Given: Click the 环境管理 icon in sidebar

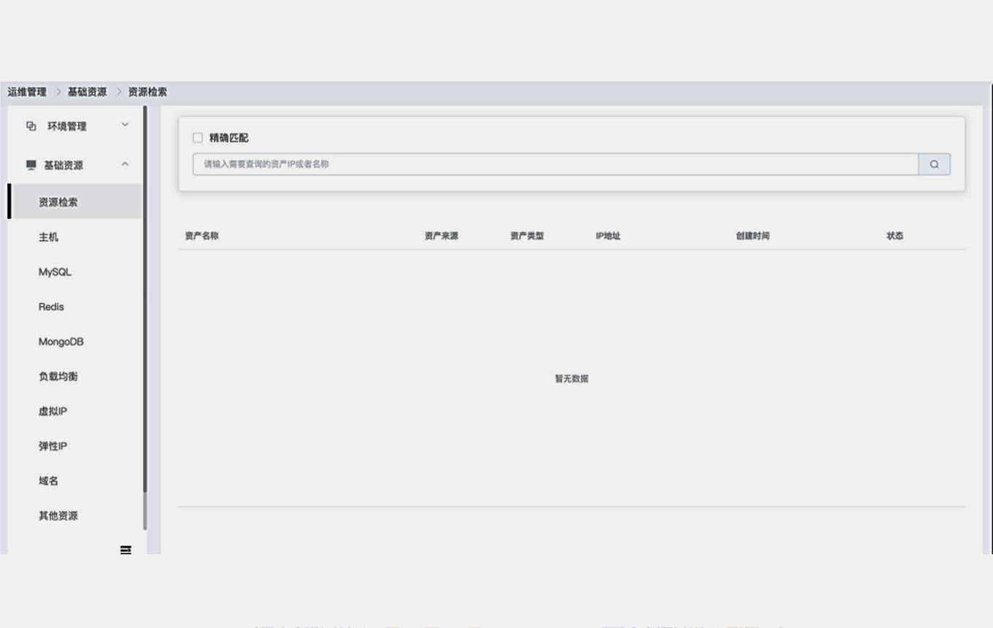Looking at the screenshot, I should (x=31, y=126).
